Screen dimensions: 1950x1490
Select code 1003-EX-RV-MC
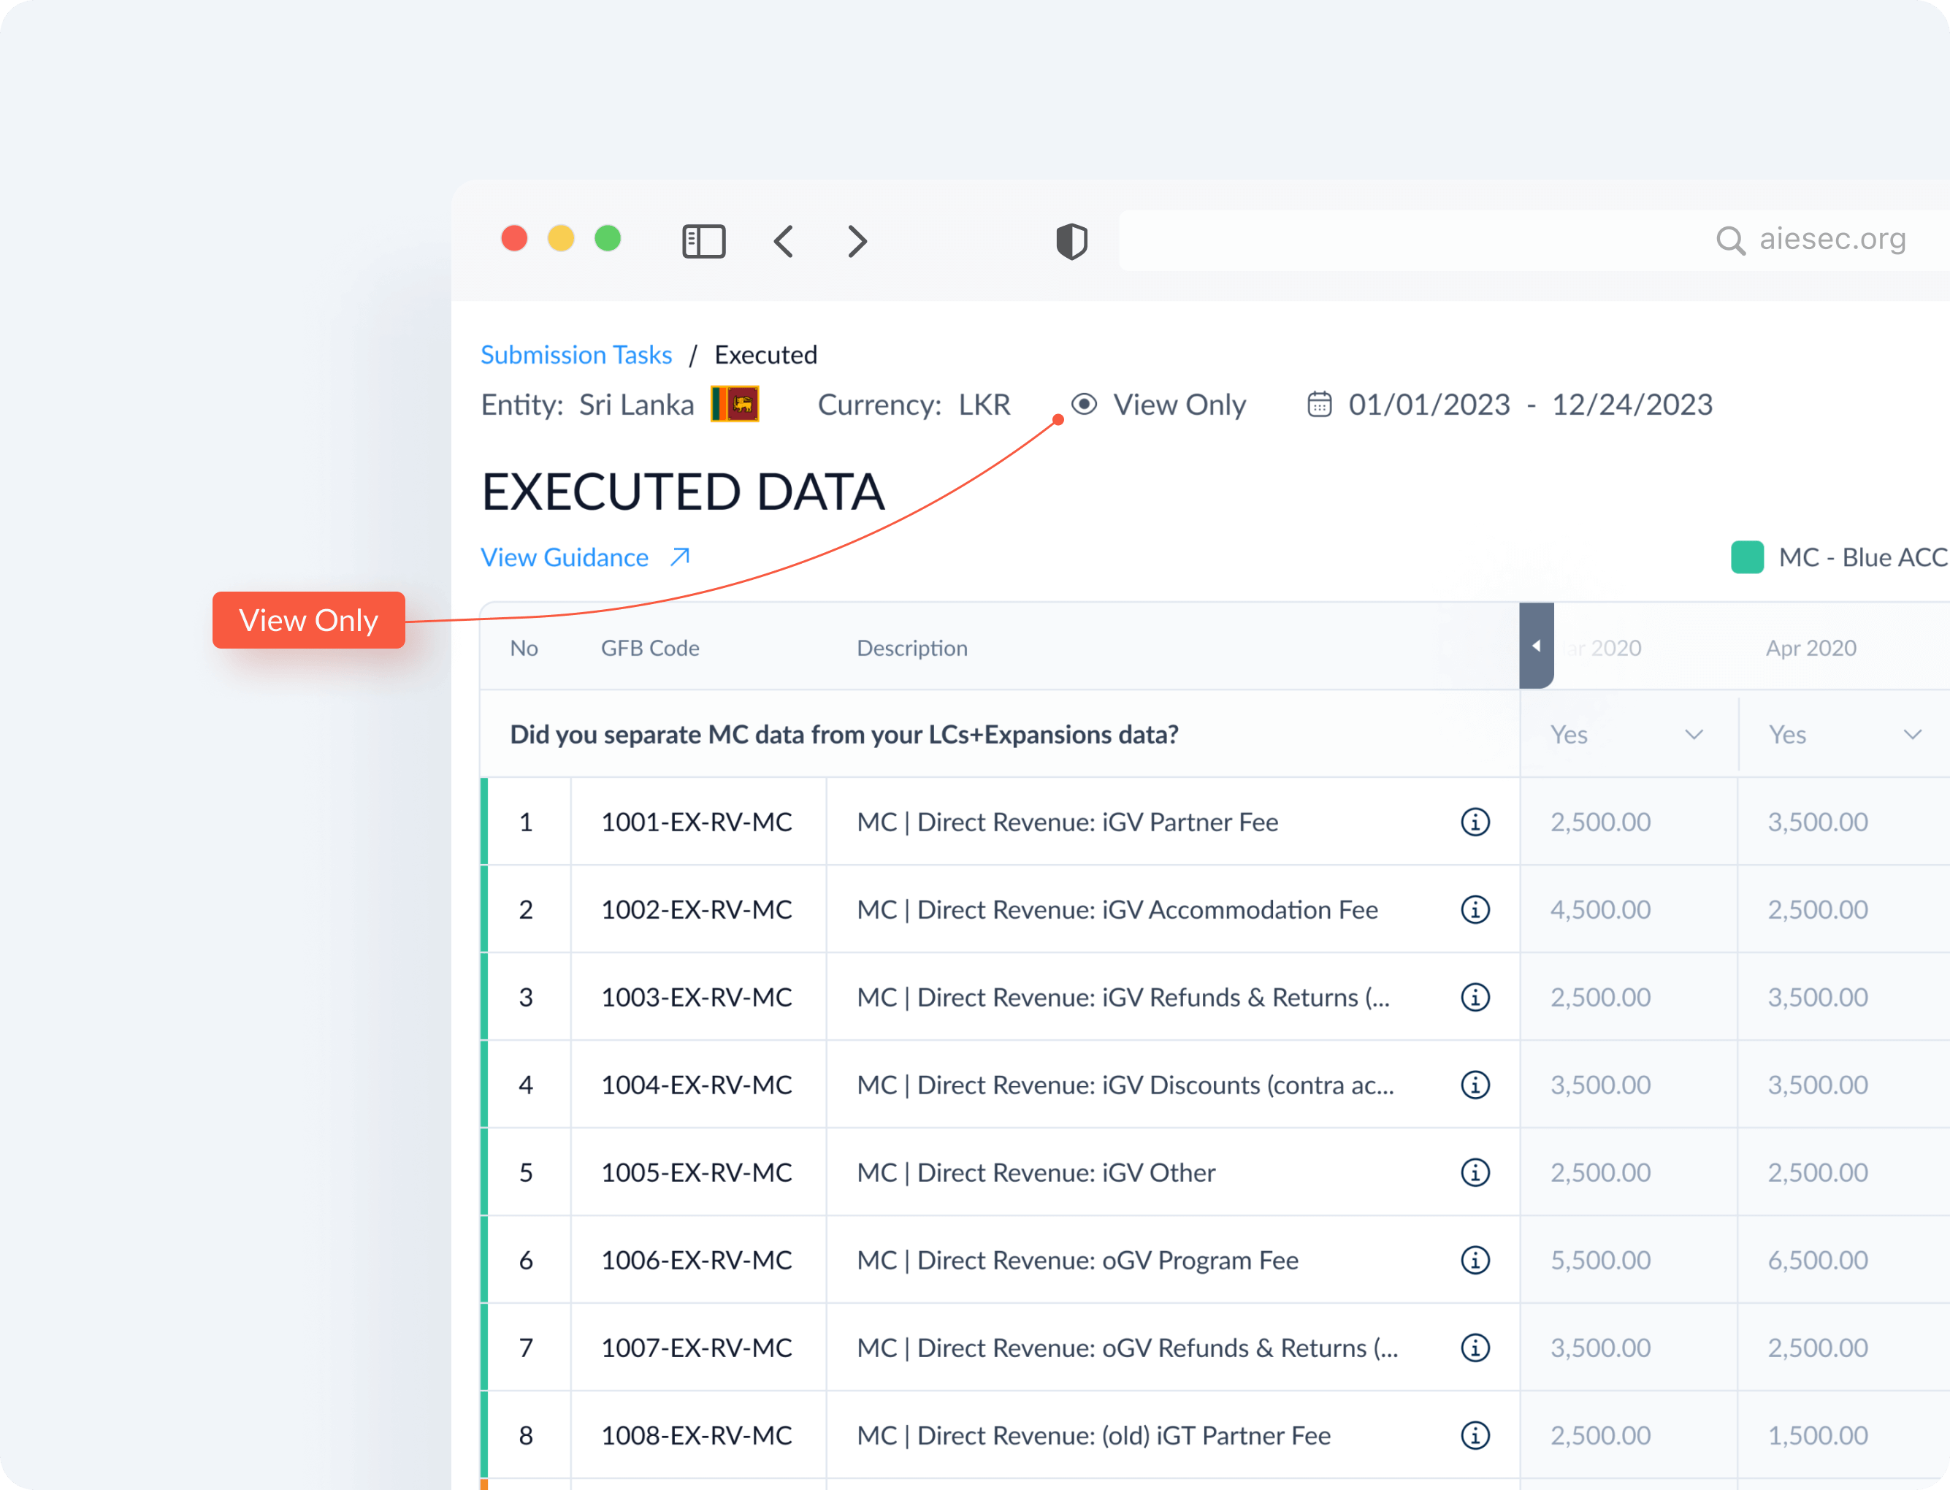tap(697, 998)
